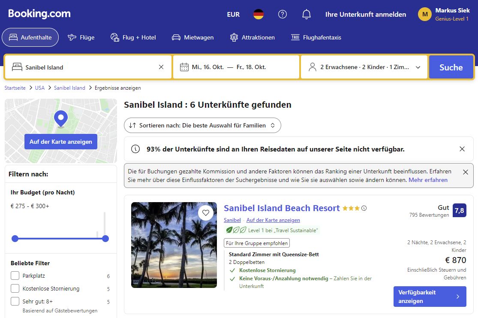This screenshot has width=478, height=318.
Task: Switch to the Flüge tab
Action: 81,37
